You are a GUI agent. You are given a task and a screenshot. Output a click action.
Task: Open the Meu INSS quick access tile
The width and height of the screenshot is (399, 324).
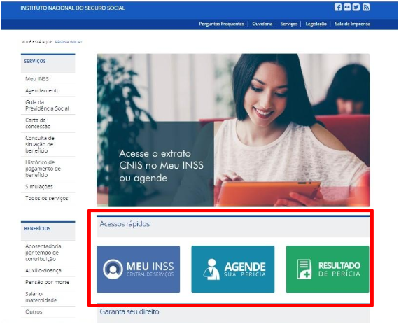click(x=138, y=269)
